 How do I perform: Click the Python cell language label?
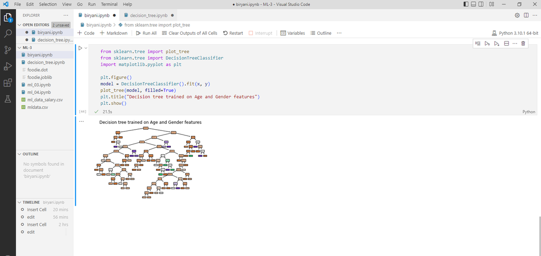(x=528, y=112)
